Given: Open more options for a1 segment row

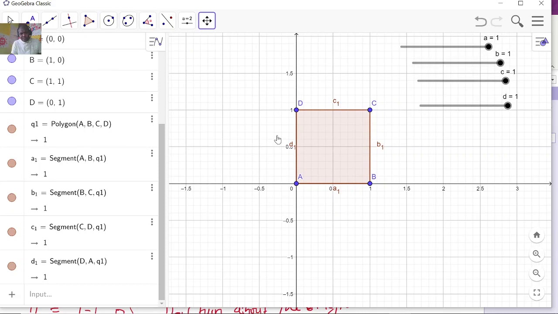Looking at the screenshot, I should pos(152,154).
